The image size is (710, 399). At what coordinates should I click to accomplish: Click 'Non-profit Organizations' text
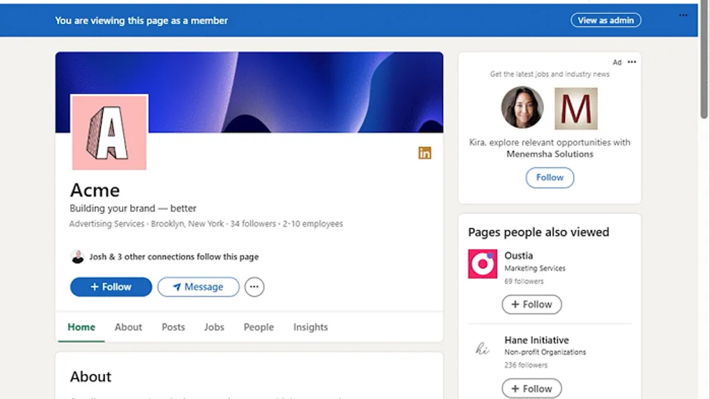pyautogui.click(x=545, y=352)
